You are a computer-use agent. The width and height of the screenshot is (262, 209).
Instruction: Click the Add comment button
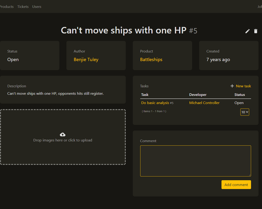pos(236,185)
